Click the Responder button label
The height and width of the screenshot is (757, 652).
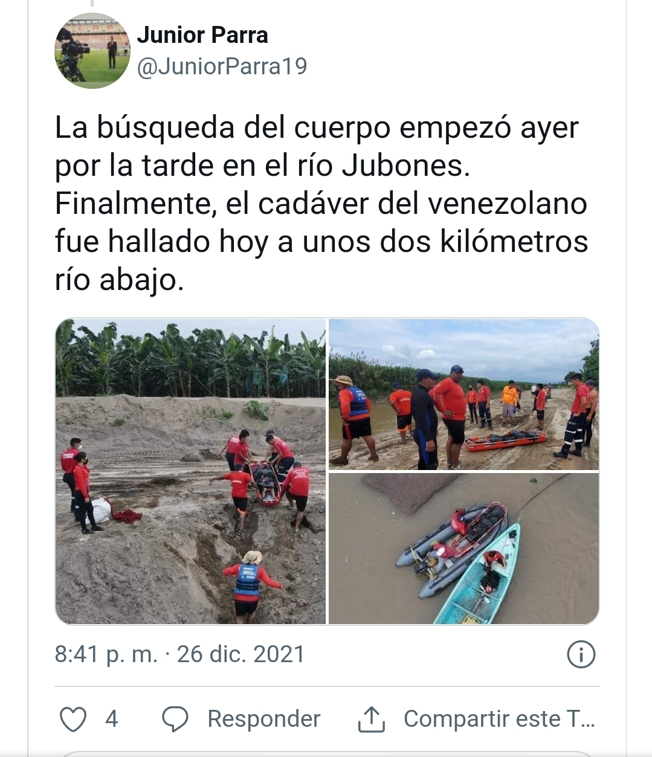pos(264,719)
